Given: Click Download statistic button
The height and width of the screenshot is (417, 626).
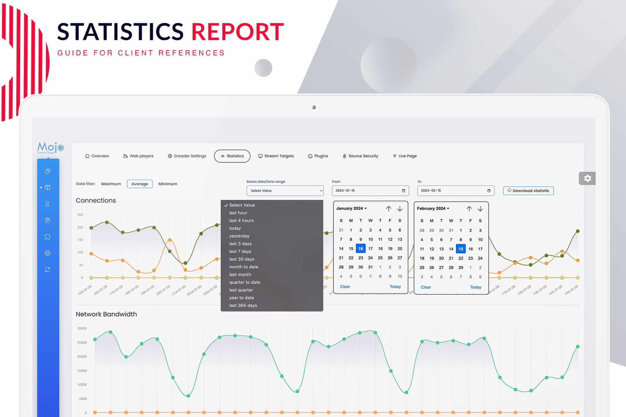Looking at the screenshot, I should [528, 191].
